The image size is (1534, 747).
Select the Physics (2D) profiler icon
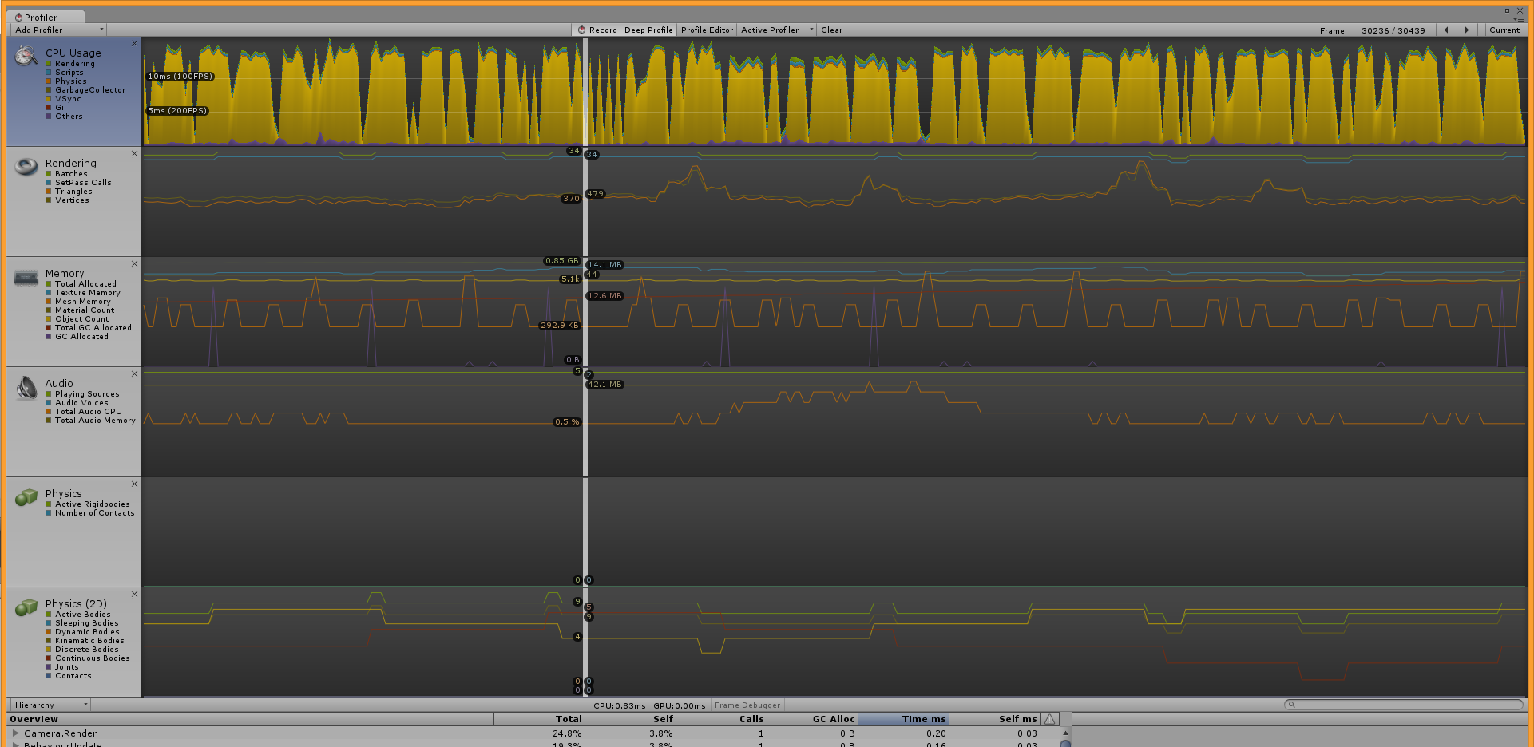pyautogui.click(x=26, y=608)
